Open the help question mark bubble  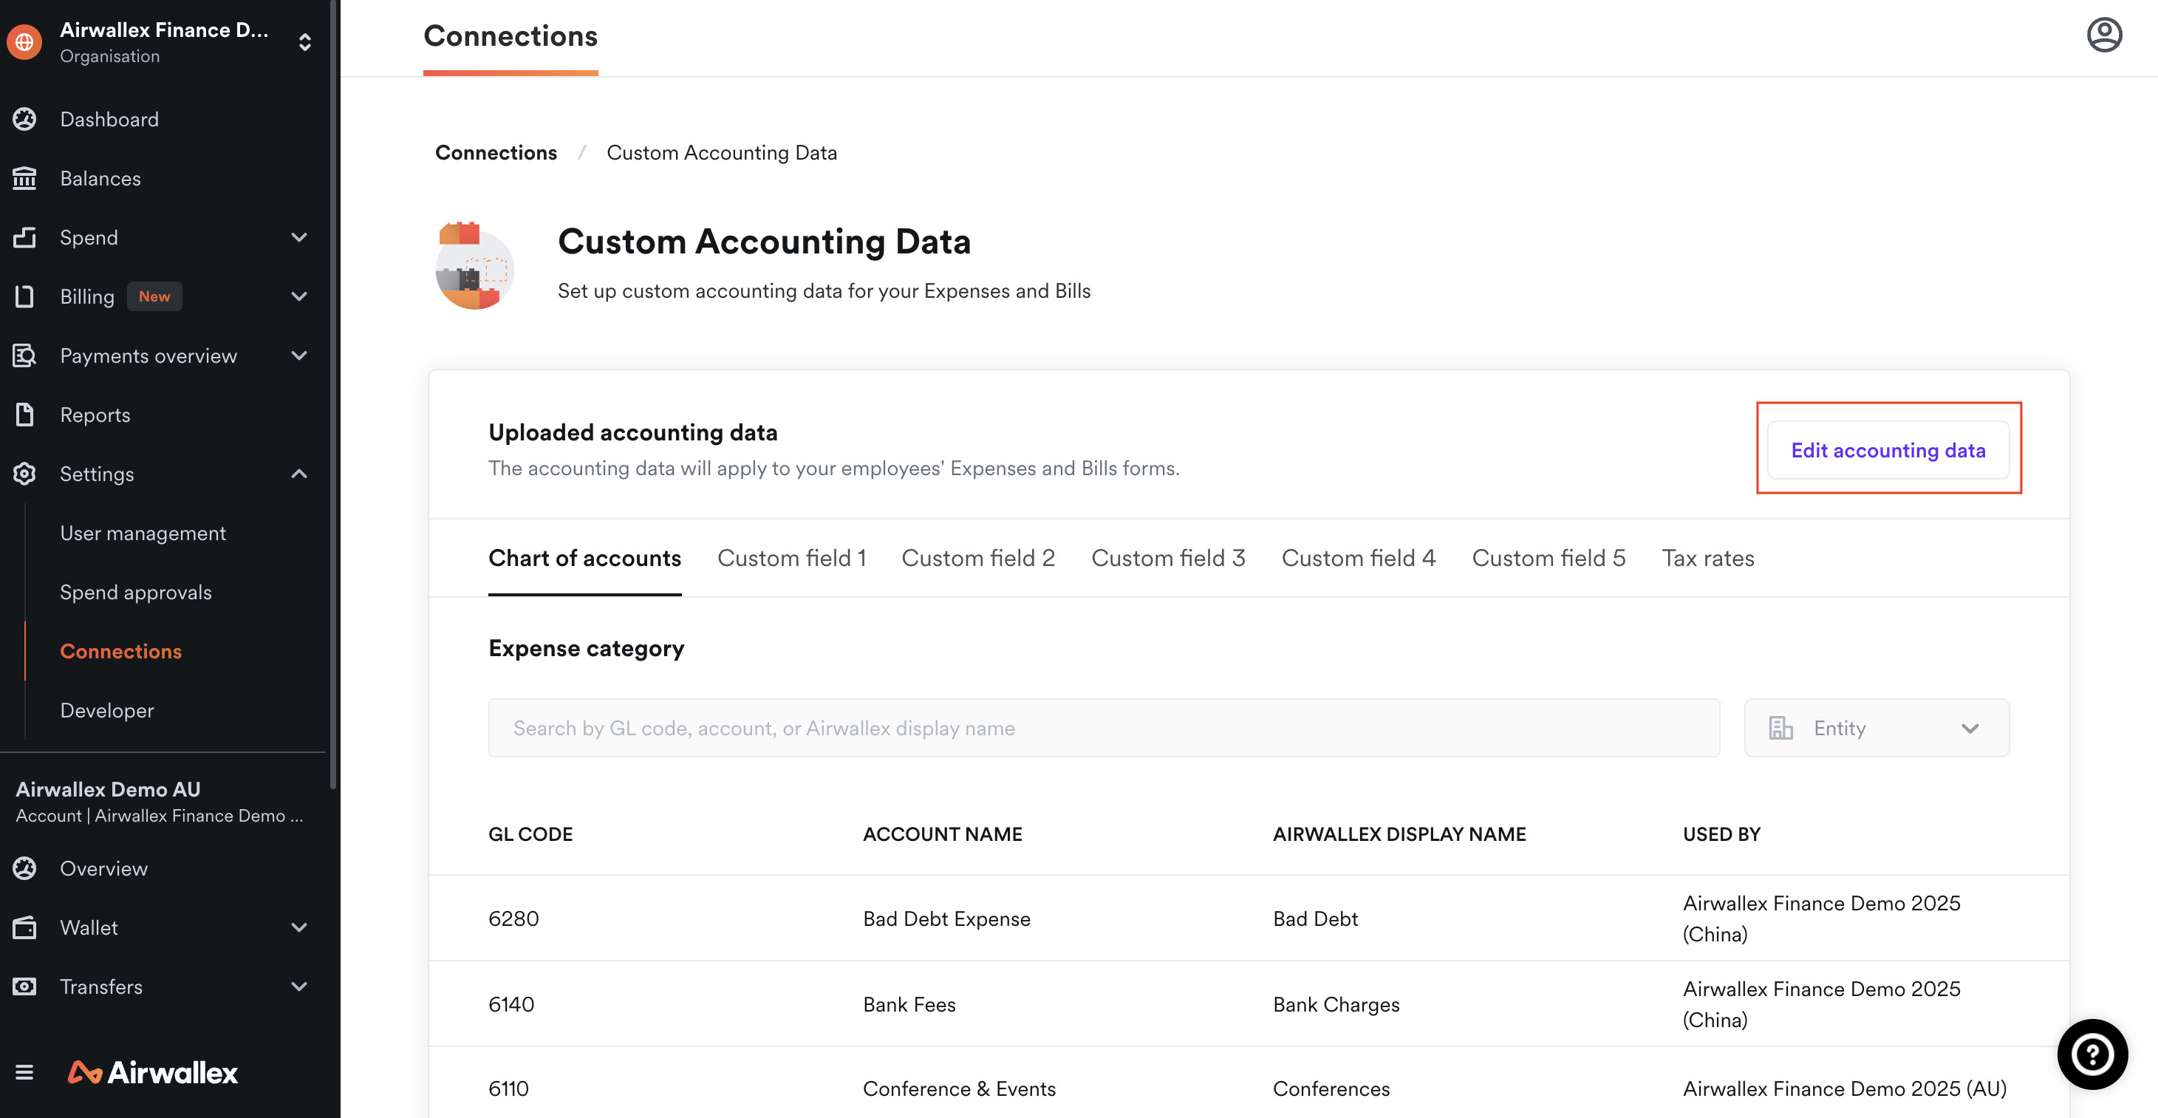2093,1054
